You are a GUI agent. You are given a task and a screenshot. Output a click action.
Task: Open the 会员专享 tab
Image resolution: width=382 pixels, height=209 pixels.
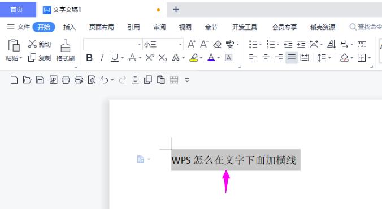coord(284,27)
